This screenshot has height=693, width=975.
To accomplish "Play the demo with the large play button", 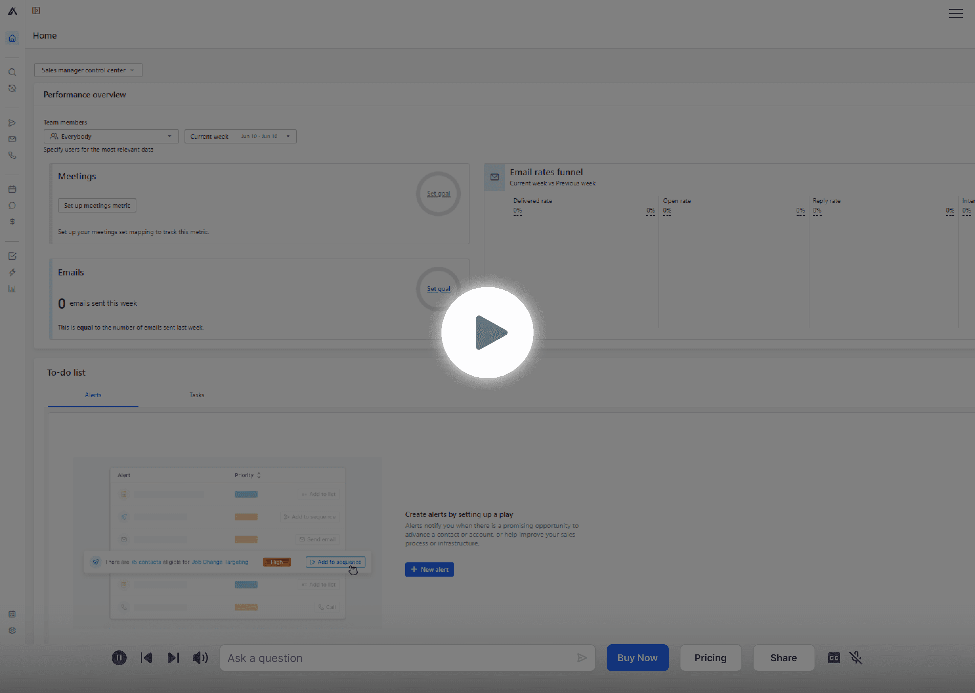I will 487,332.
